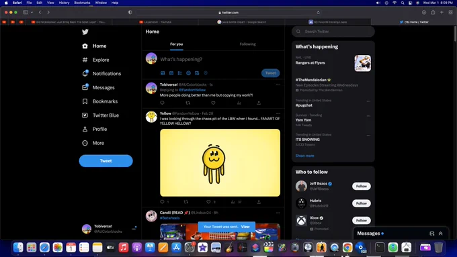Open Notifications in the sidebar

pyautogui.click(x=101, y=74)
